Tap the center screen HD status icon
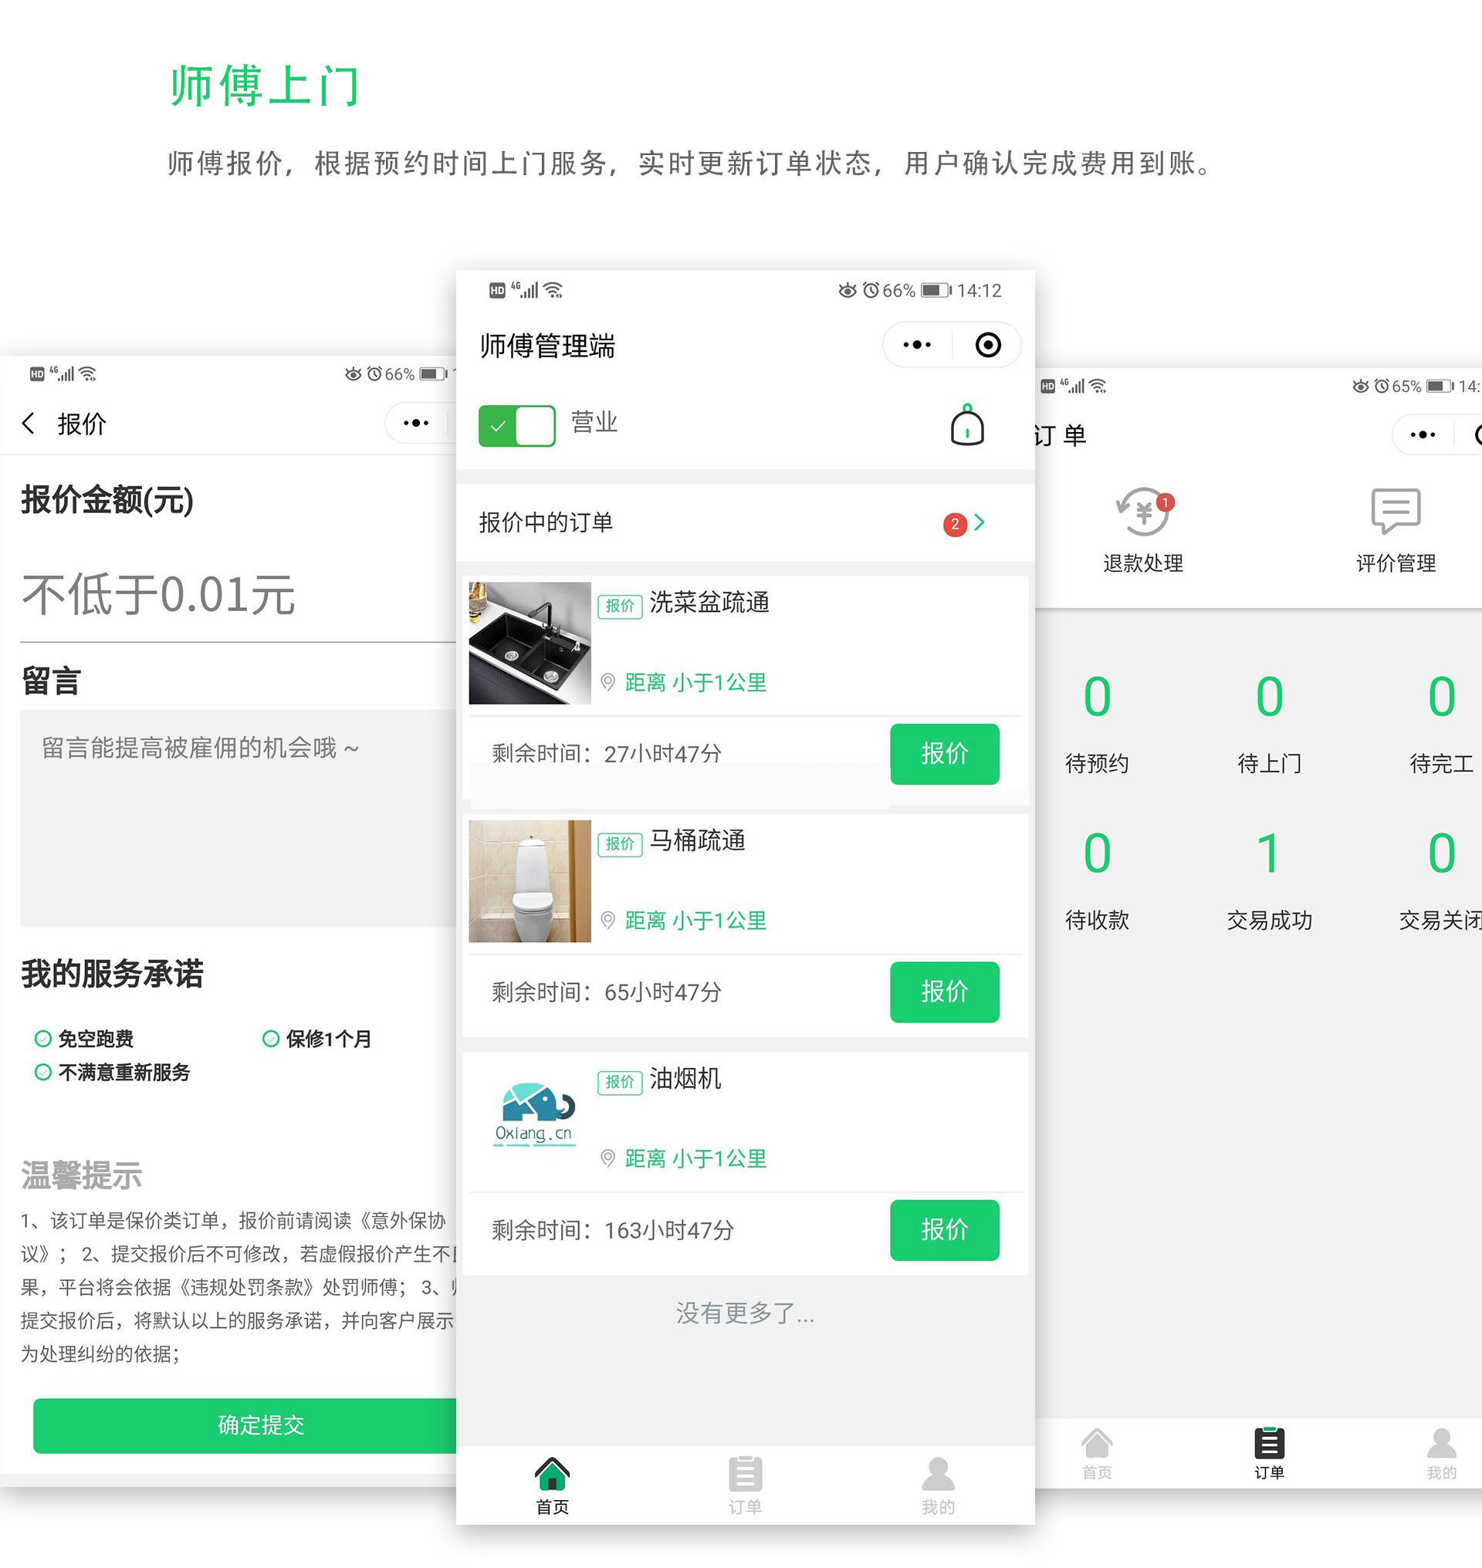The height and width of the screenshot is (1568, 1482). point(497,291)
